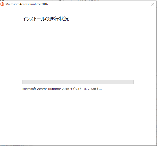Click the trailing ellipsis of the status text
Image resolution: width=157 pixels, height=146 pixels.
(x=100, y=90)
